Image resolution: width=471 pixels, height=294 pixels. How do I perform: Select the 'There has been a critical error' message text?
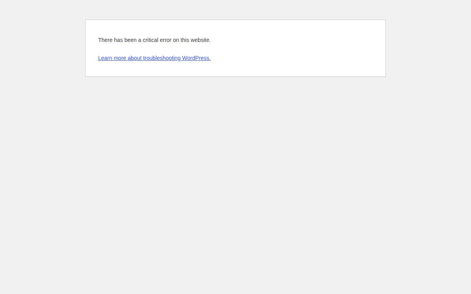coord(154,40)
